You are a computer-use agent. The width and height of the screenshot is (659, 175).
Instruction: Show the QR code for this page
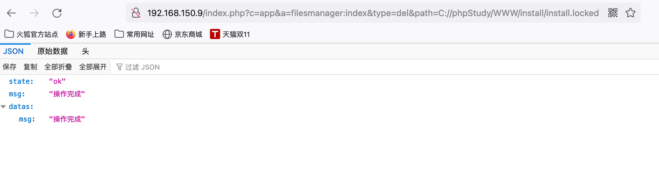[x=613, y=13]
